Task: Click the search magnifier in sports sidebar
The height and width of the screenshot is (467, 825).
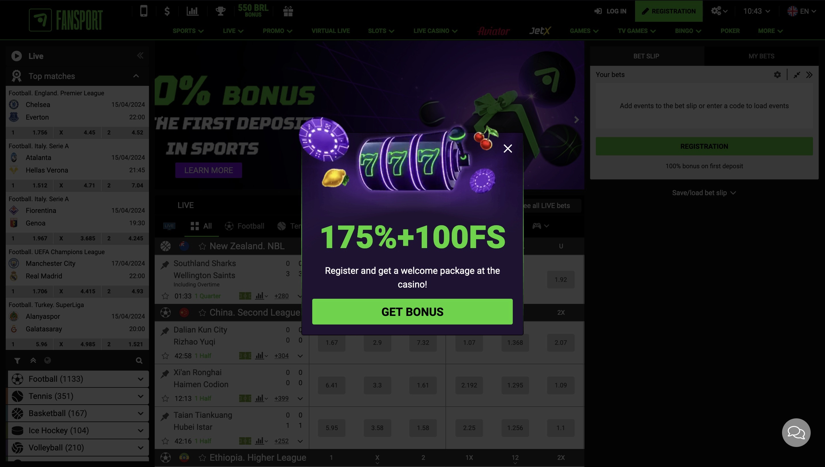Action: (x=139, y=361)
